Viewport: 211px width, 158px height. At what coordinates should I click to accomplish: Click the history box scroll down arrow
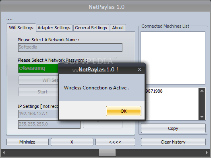202,117
